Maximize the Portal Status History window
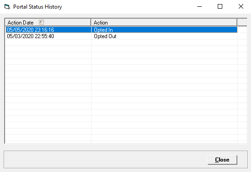The height and width of the screenshot is (172, 251). pos(220,7)
